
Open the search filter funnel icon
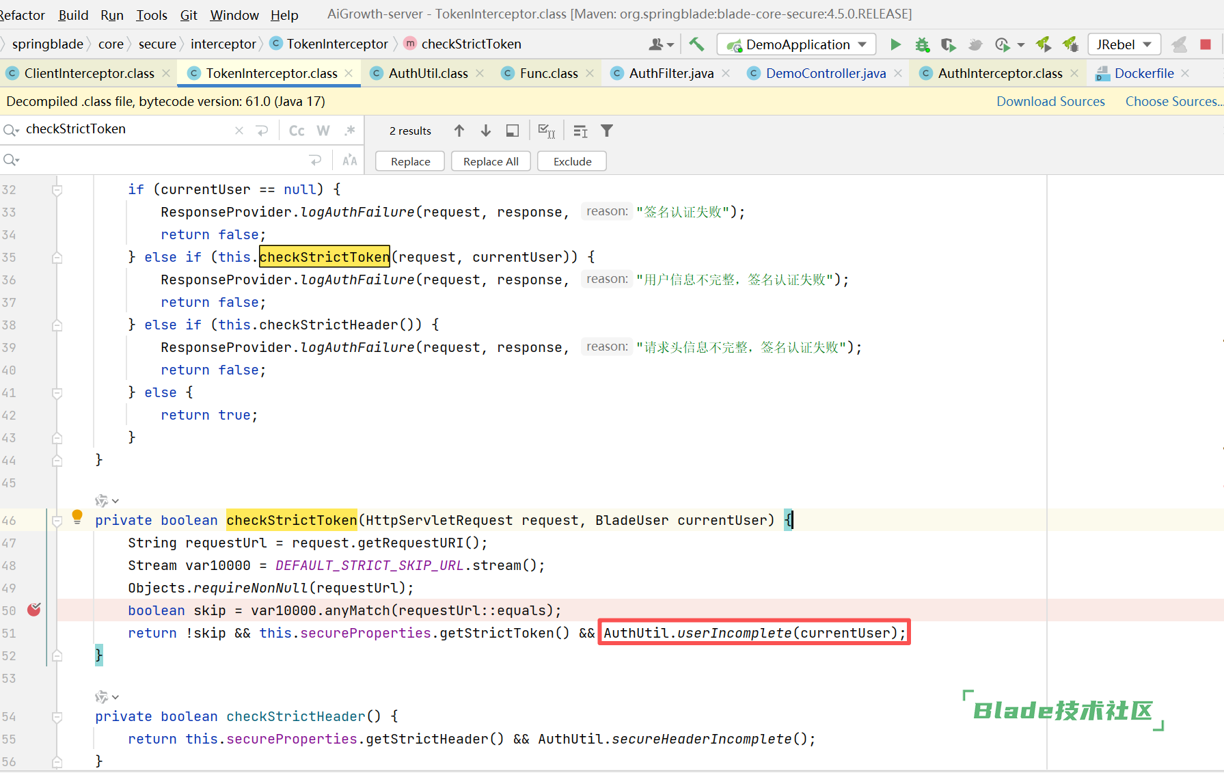point(607,131)
